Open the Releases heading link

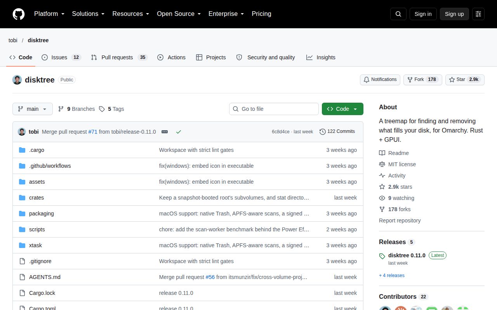(x=397, y=242)
